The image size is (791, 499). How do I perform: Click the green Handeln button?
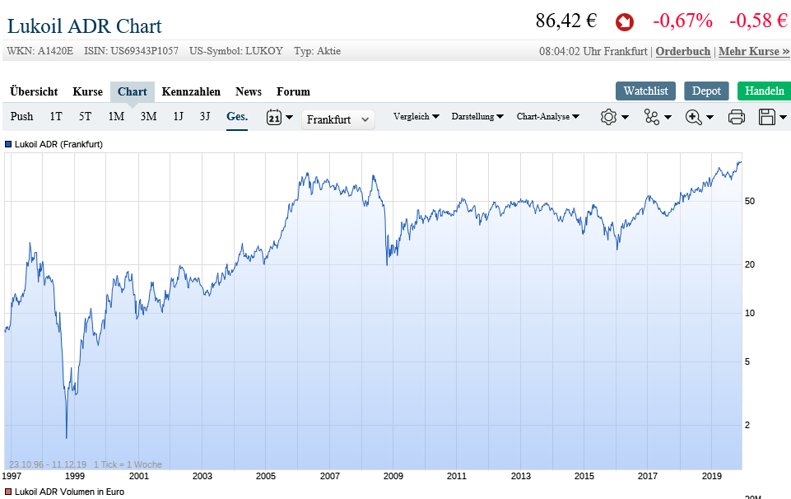tap(765, 91)
